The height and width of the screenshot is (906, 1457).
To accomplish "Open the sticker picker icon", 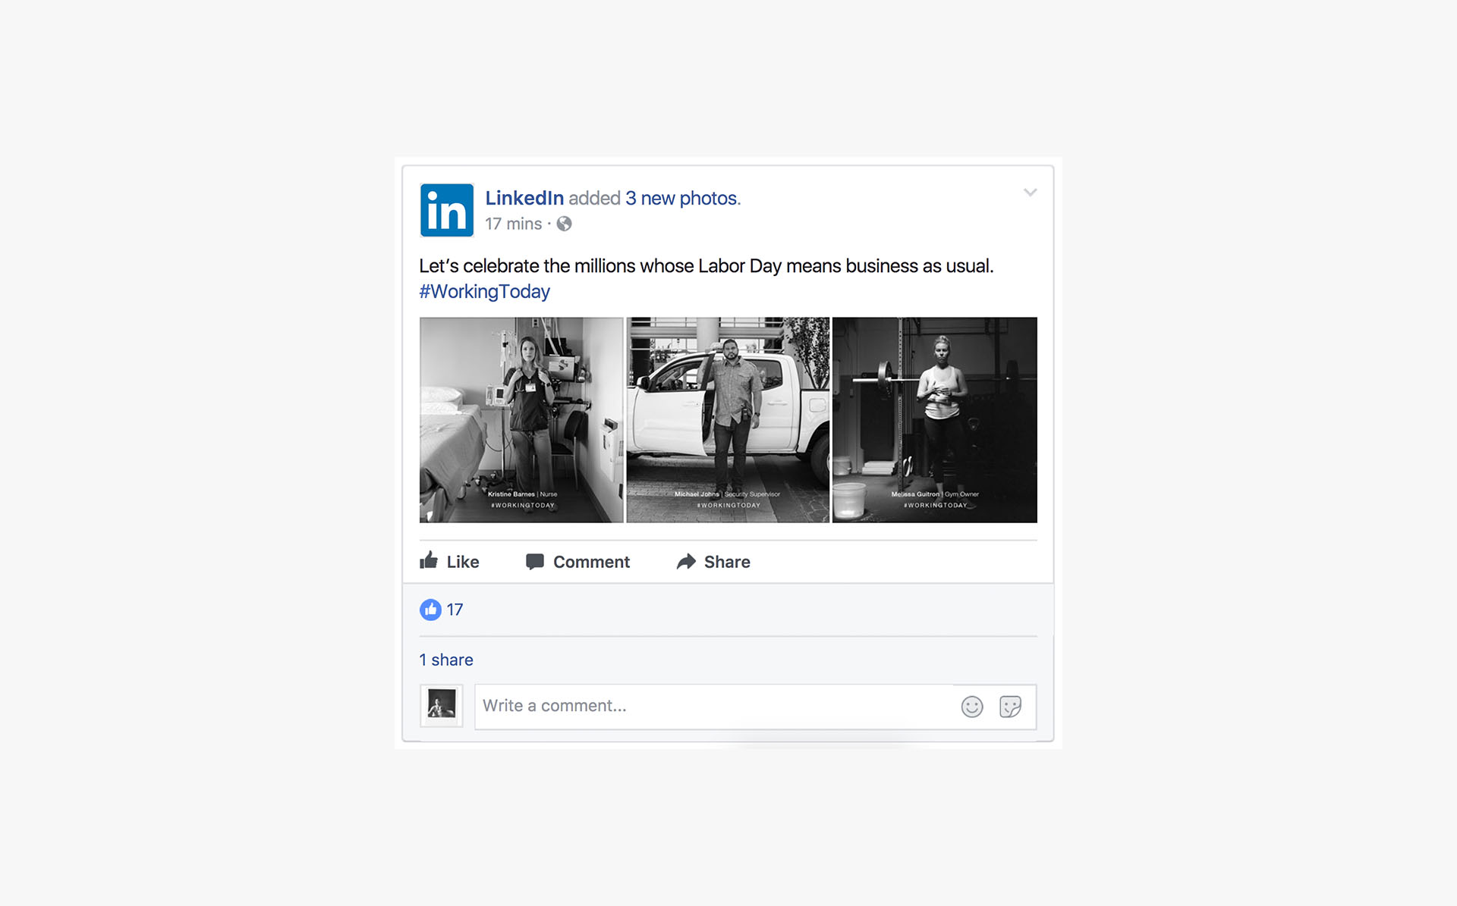I will 1010,707.
